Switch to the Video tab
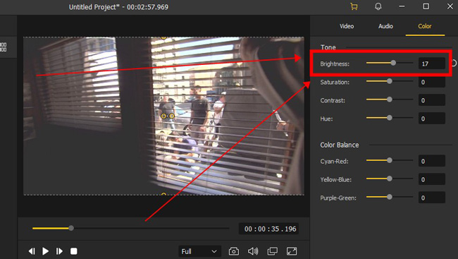The width and height of the screenshot is (458, 259). [347, 26]
